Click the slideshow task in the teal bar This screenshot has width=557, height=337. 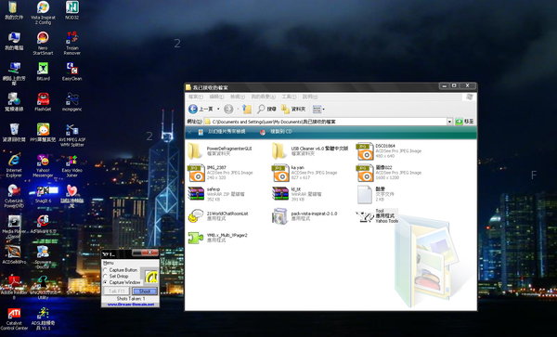click(x=222, y=132)
